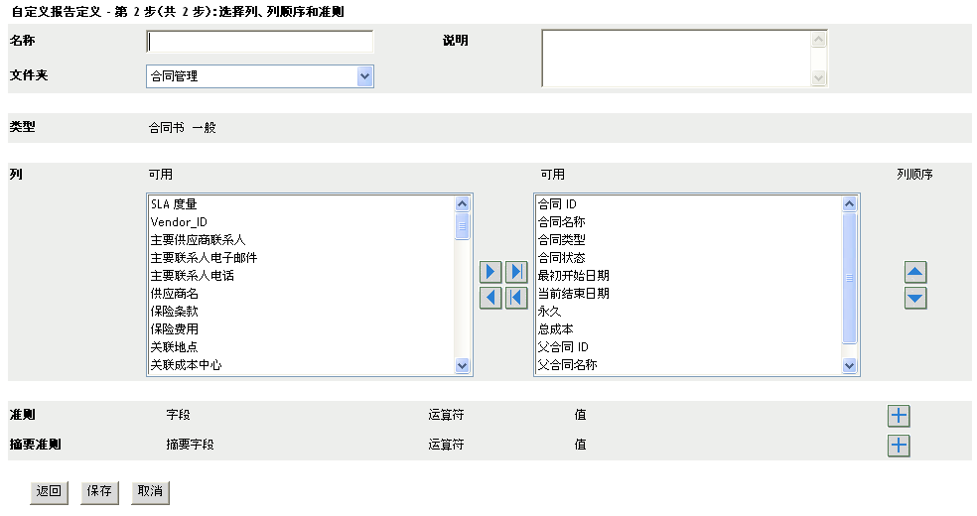The width and height of the screenshot is (977, 516).
Task: Add a new 摘要准则 criteria row
Action: tap(899, 445)
